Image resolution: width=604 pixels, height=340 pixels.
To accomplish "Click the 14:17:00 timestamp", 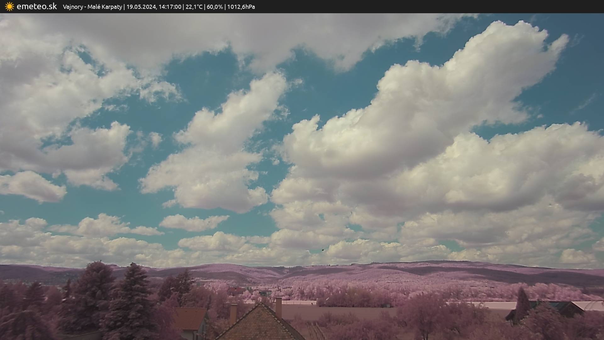I will coord(170,7).
